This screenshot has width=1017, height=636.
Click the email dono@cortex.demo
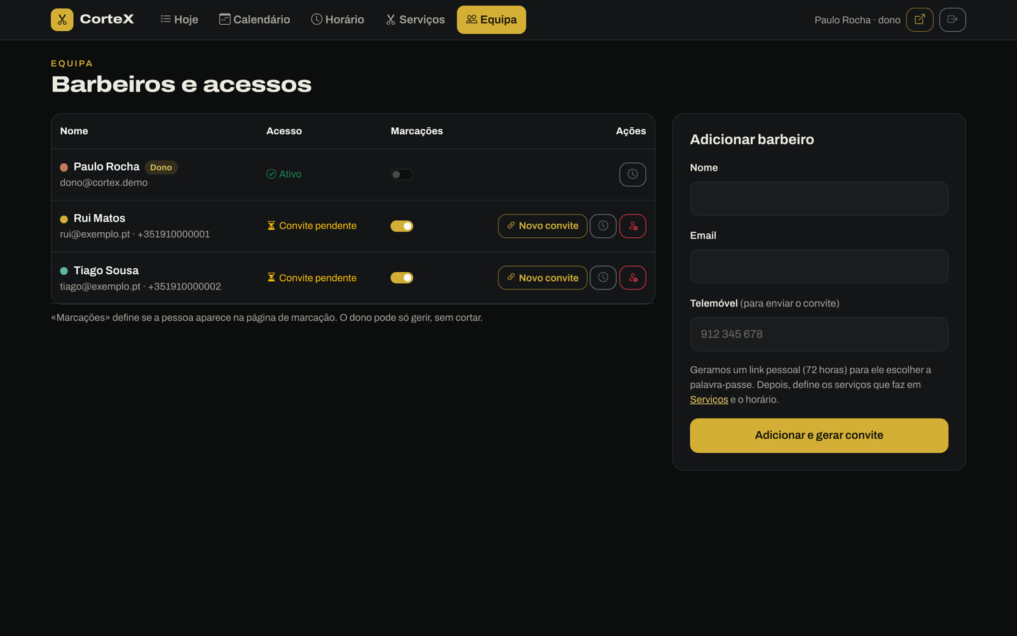click(104, 183)
